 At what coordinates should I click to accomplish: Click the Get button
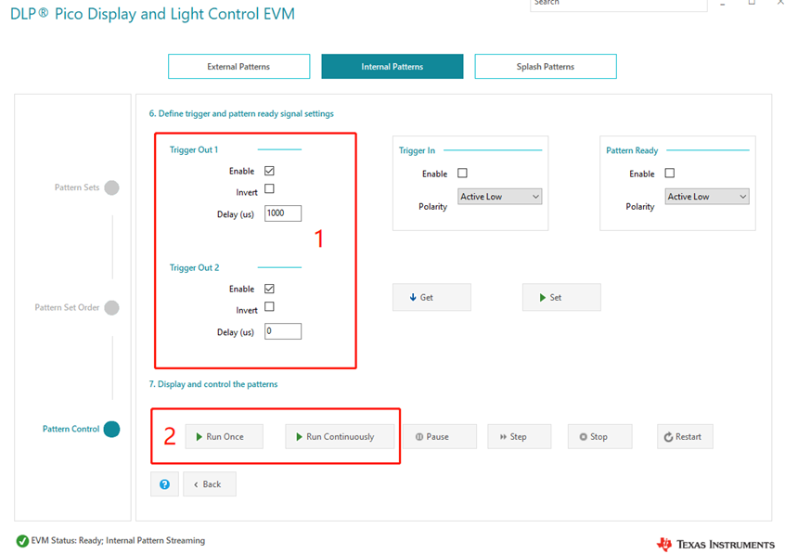pos(431,297)
